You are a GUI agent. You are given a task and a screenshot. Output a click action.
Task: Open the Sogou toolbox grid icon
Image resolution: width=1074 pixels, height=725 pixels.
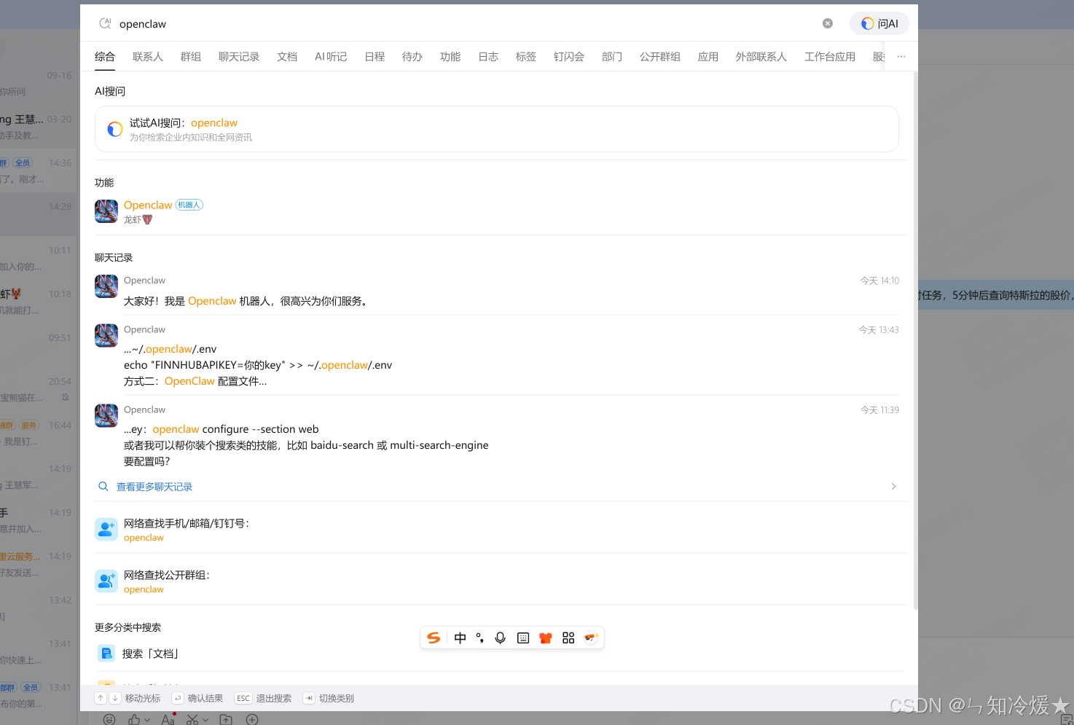tap(568, 638)
